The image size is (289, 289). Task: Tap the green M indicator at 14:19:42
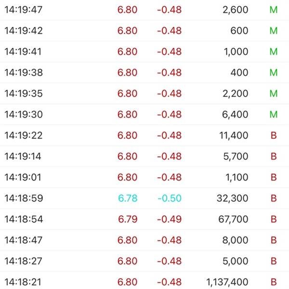274,31
